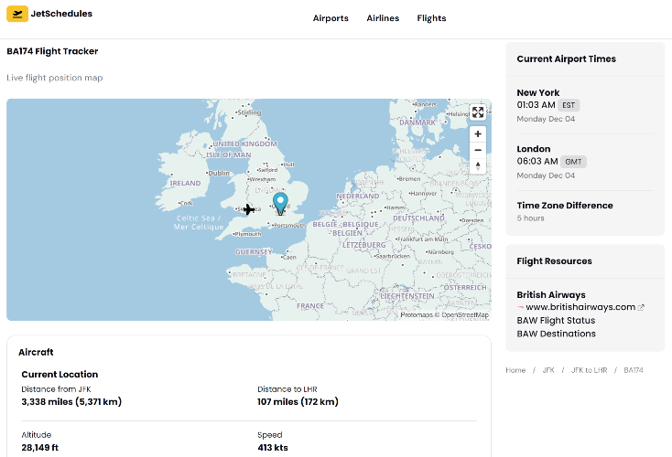This screenshot has height=457, width=672.
Task: Zoom out on the flight map
Action: click(x=478, y=150)
